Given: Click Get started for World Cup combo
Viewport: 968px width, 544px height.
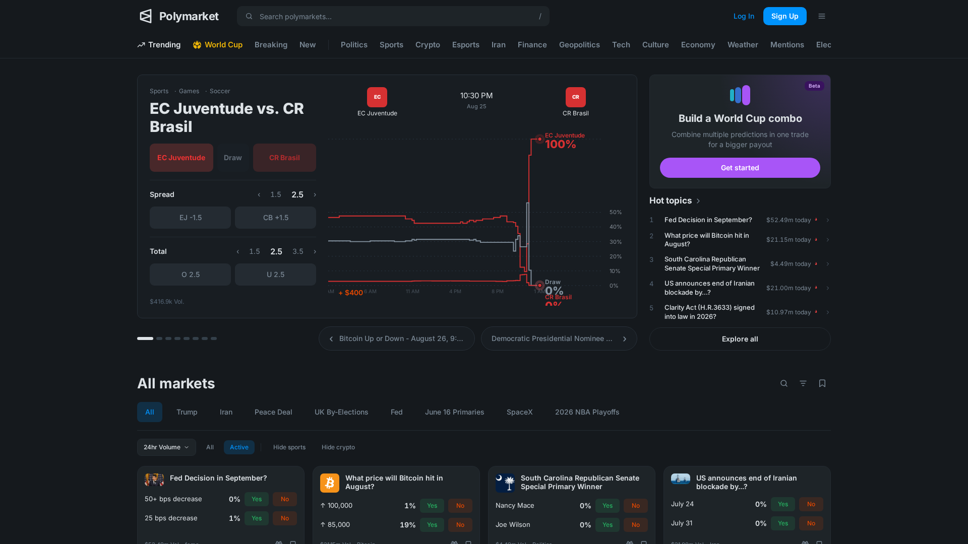Looking at the screenshot, I should (740, 168).
